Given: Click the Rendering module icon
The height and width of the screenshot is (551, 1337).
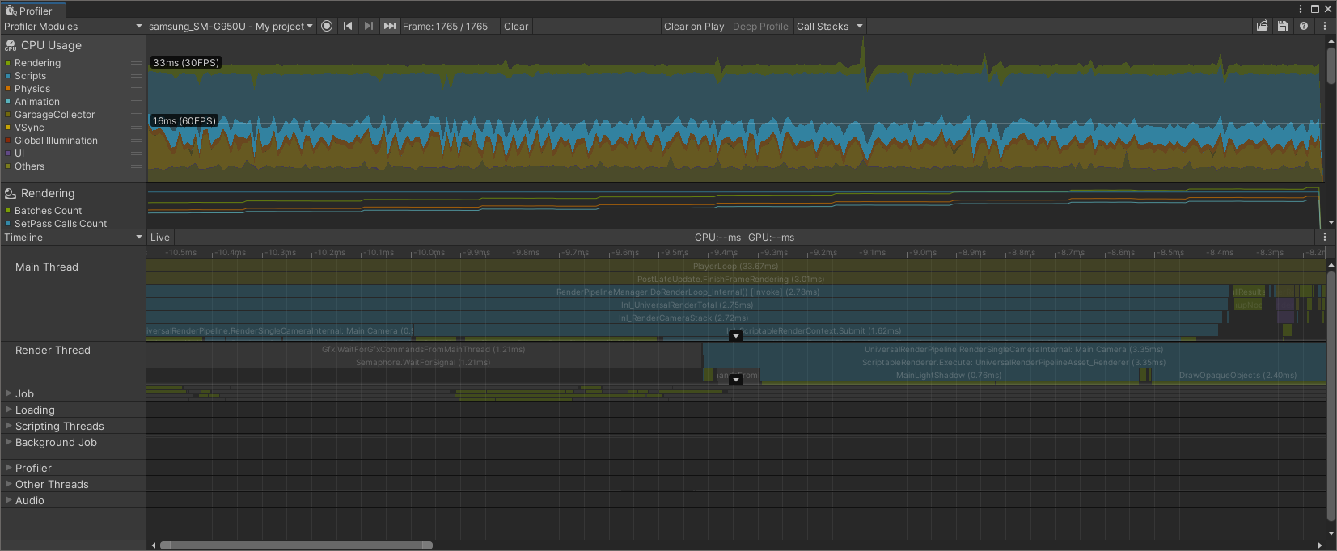Looking at the screenshot, I should 11,194.
